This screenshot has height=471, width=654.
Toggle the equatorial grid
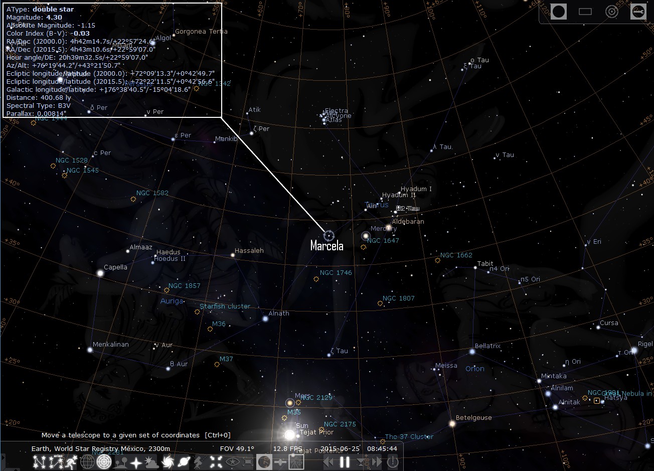pos(87,462)
